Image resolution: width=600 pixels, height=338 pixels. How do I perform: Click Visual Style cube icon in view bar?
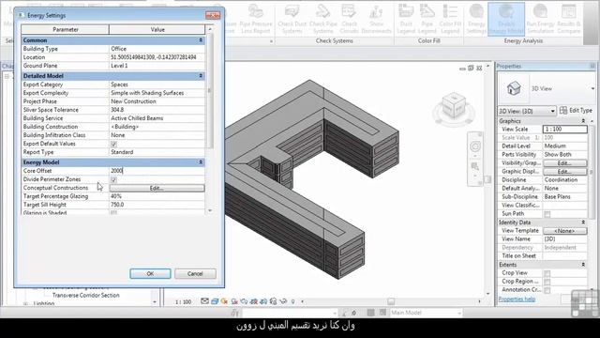click(215, 301)
